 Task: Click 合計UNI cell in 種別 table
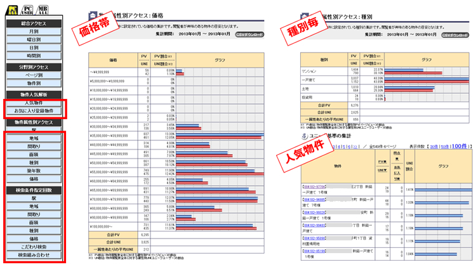[x=324, y=112]
